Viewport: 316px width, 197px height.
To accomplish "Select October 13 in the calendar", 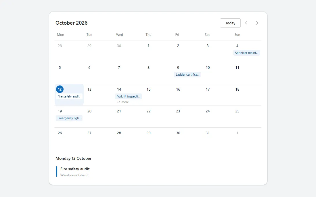I will [x=89, y=89].
